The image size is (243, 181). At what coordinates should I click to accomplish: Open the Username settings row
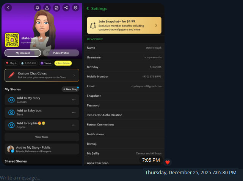click(x=124, y=57)
